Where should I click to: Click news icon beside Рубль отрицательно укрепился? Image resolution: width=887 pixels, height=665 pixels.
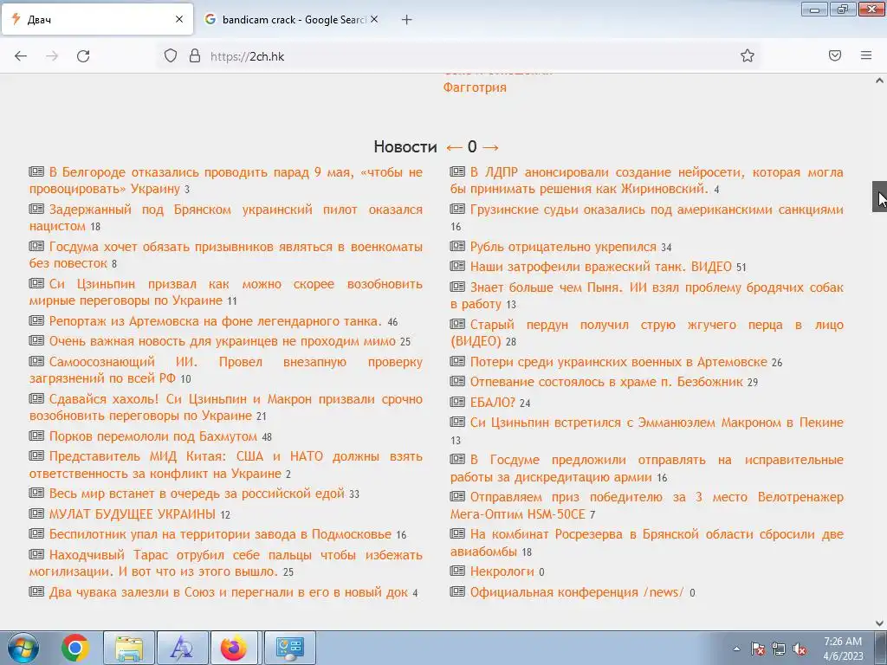click(x=457, y=246)
